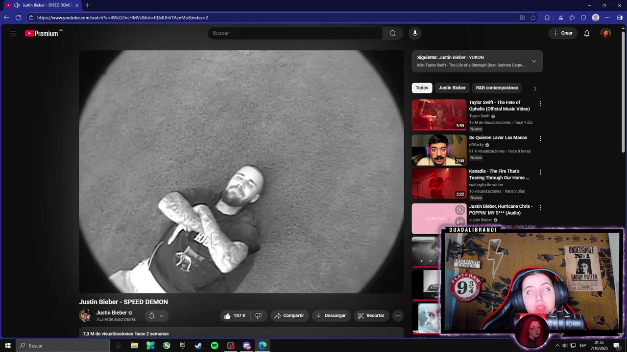Click the Recortar button
The image size is (627, 352).
click(371, 316)
